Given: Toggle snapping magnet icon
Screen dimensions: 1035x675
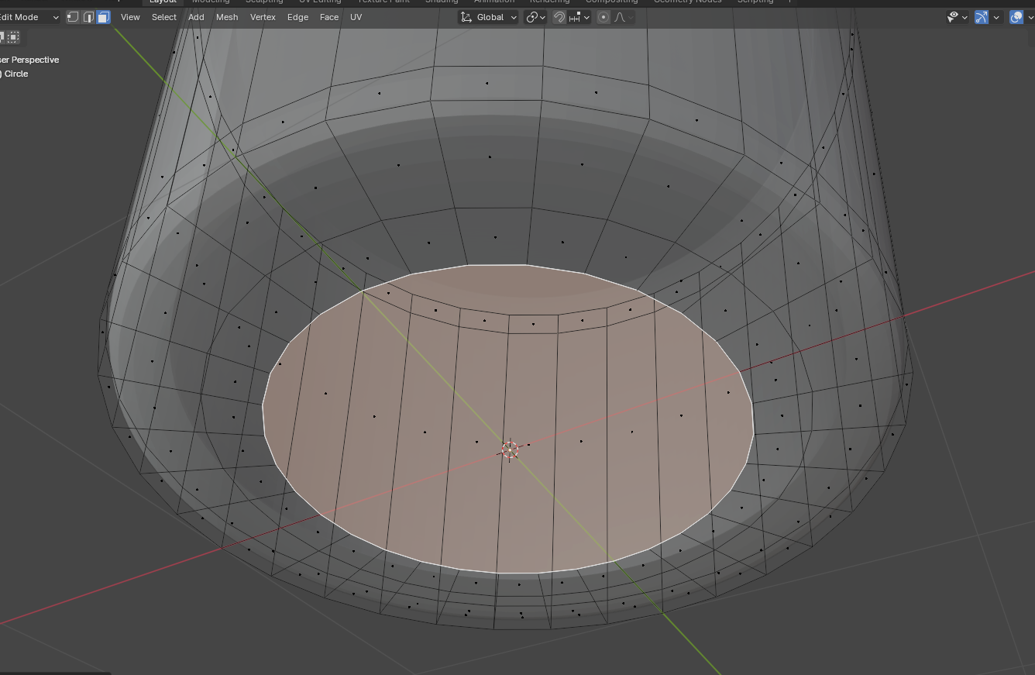Looking at the screenshot, I should coord(559,17).
